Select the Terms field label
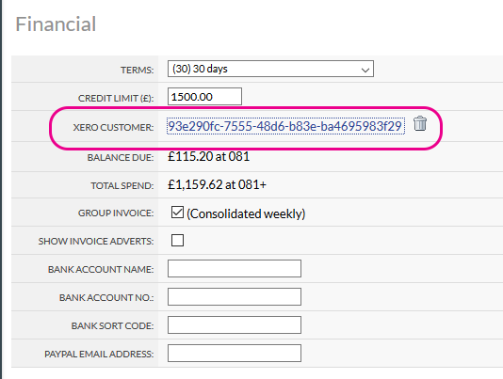This screenshot has height=379, width=503. (x=137, y=70)
